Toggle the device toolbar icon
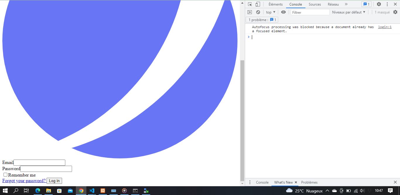Image resolution: width=400 pixels, height=195 pixels. tap(258, 4)
